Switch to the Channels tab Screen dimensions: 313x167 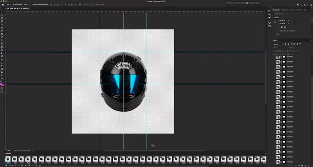pyautogui.click(x=299, y=10)
